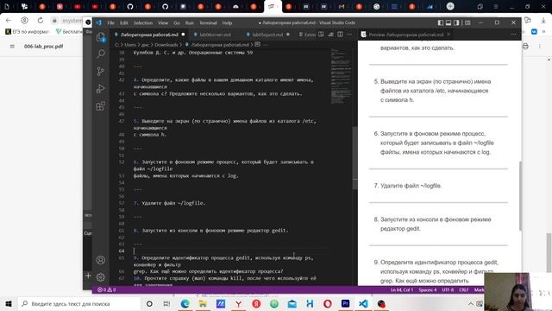The image size is (552, 311).
Task: Split the editor right
Action: tap(340, 35)
